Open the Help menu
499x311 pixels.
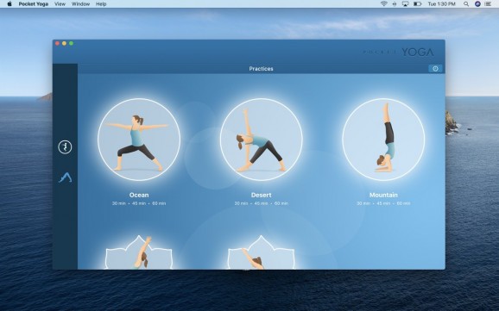click(x=101, y=4)
